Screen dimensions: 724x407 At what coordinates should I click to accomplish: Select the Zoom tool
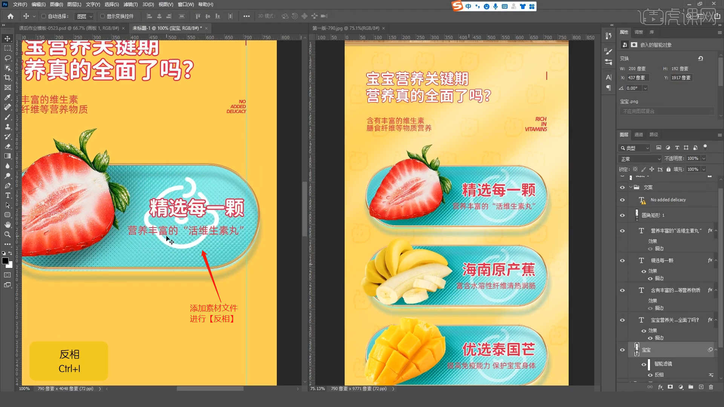8,234
